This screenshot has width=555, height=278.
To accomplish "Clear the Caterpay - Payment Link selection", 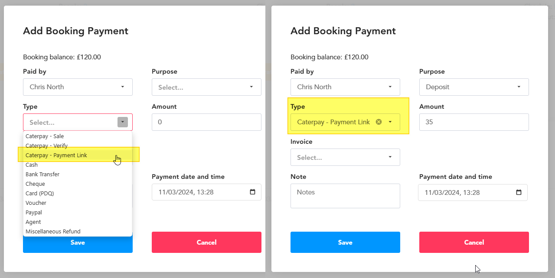I will point(379,122).
